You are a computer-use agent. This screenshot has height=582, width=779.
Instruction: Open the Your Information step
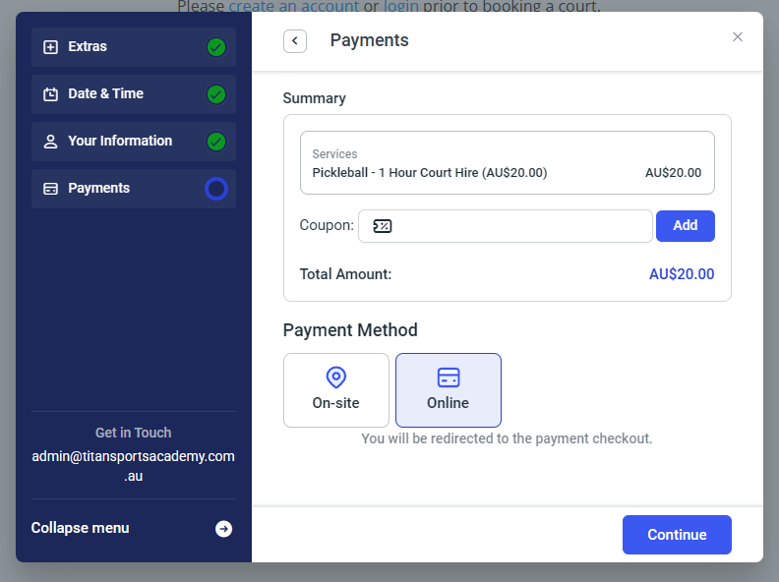coord(120,142)
